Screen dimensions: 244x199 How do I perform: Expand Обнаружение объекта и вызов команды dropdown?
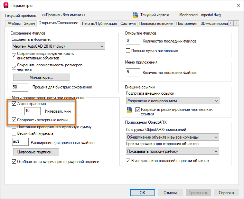point(172,137)
